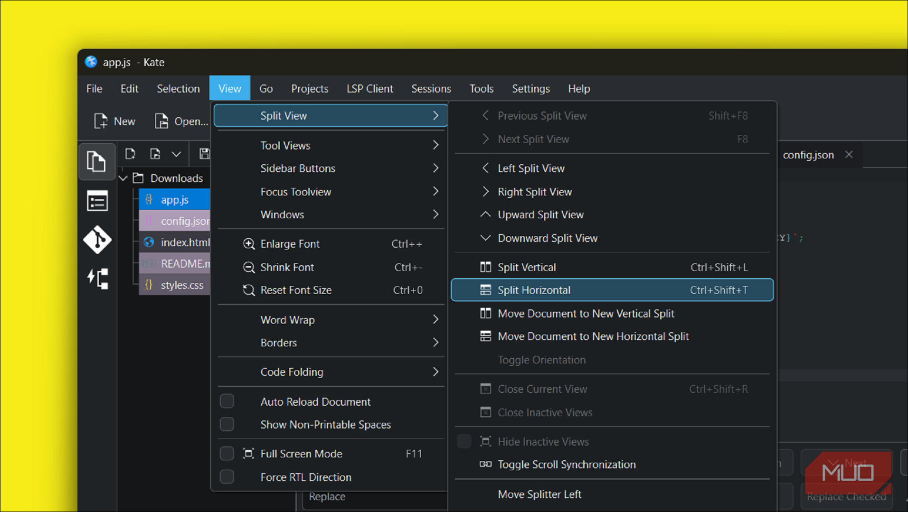
Task: Choose Next Split View entry
Action: (612, 139)
